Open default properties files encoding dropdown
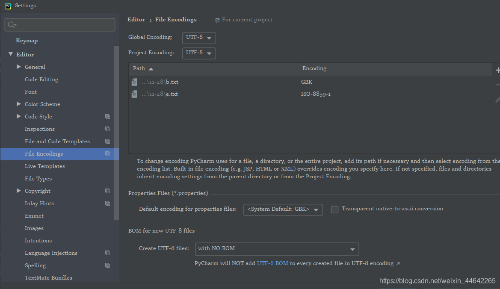This screenshot has height=289, width=500. click(283, 209)
